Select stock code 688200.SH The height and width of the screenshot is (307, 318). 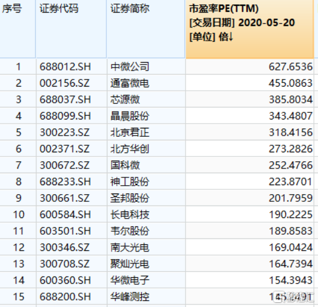[x=65, y=297]
